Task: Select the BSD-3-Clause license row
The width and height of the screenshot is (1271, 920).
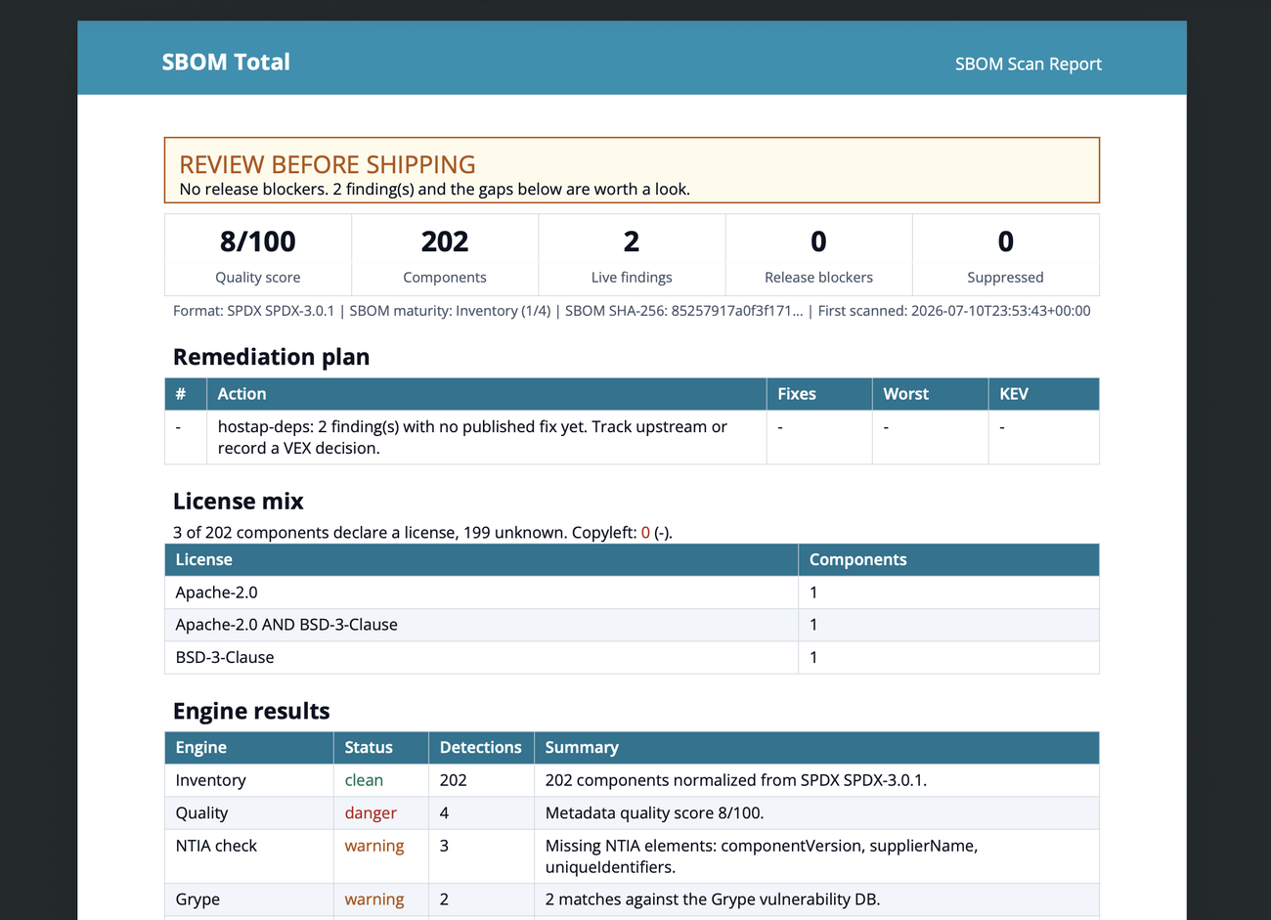Action: [632, 657]
